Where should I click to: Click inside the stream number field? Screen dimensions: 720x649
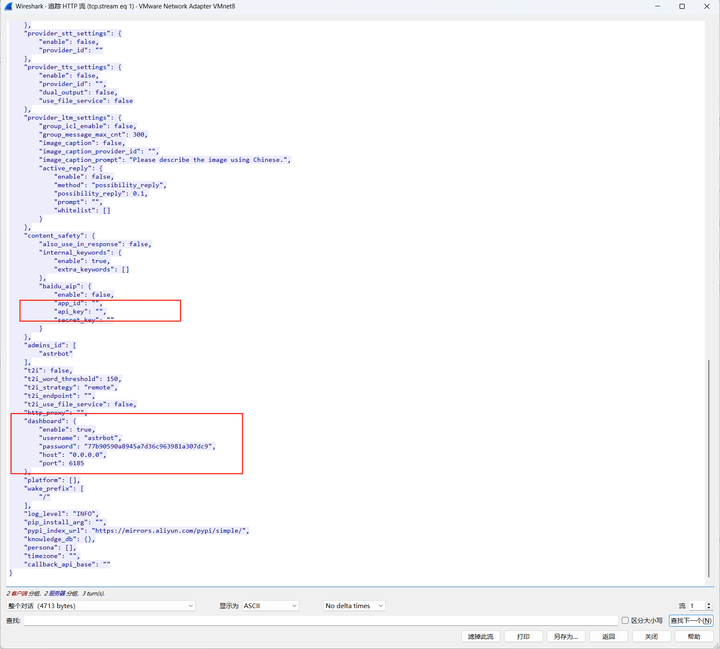pos(697,606)
